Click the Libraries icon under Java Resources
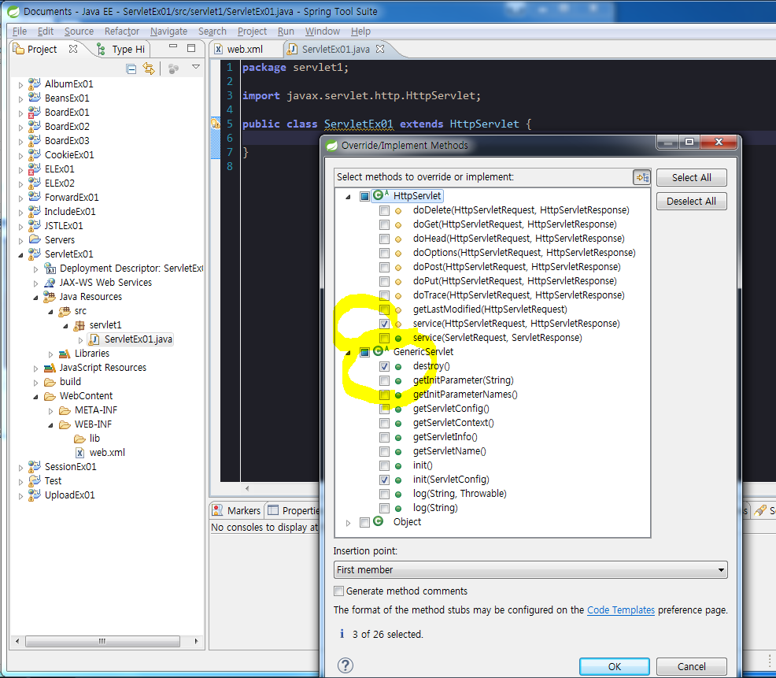776x678 pixels. coord(65,354)
